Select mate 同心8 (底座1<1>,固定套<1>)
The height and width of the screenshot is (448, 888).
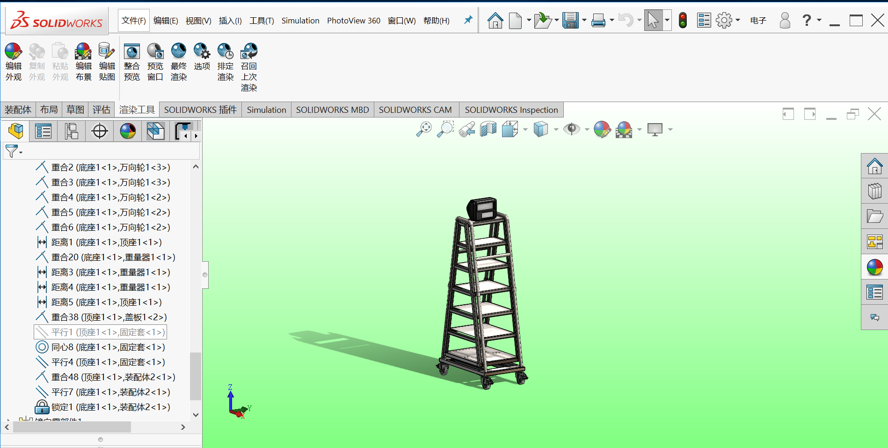point(108,347)
